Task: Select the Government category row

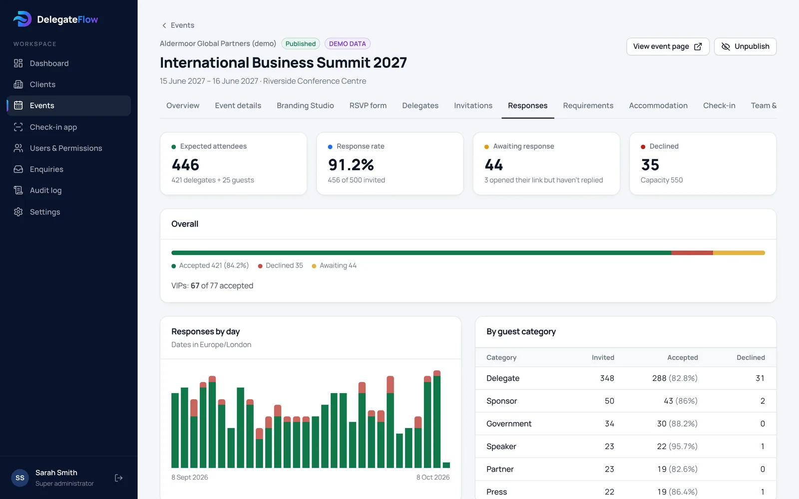Action: 626,424
